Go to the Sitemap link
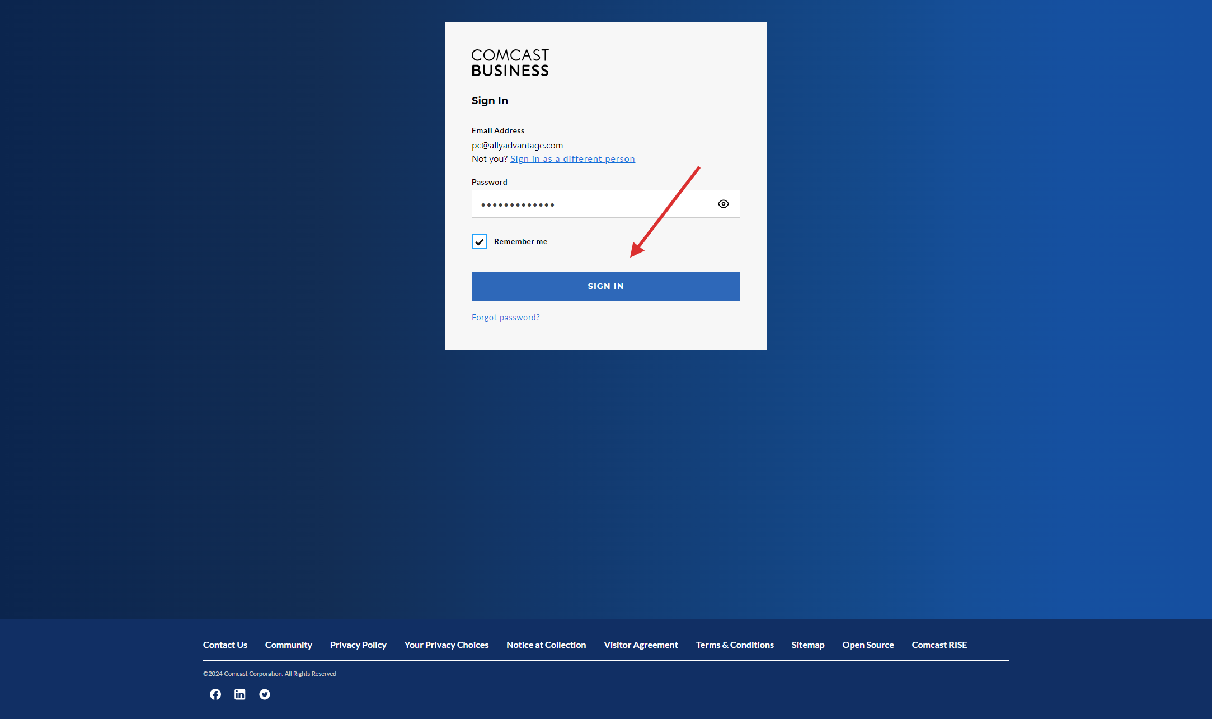The image size is (1212, 719). click(808, 645)
